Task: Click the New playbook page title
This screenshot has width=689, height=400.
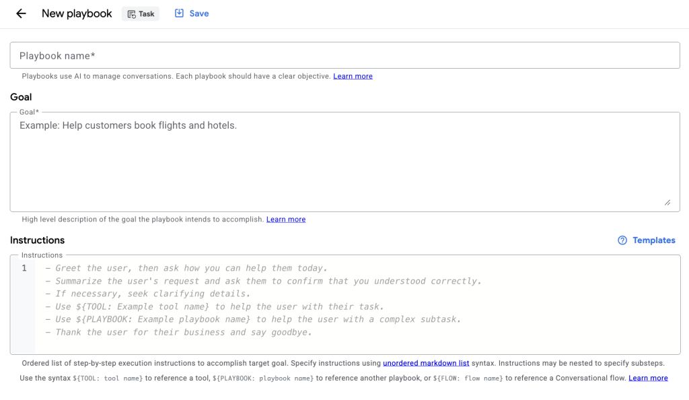Action: click(x=77, y=13)
